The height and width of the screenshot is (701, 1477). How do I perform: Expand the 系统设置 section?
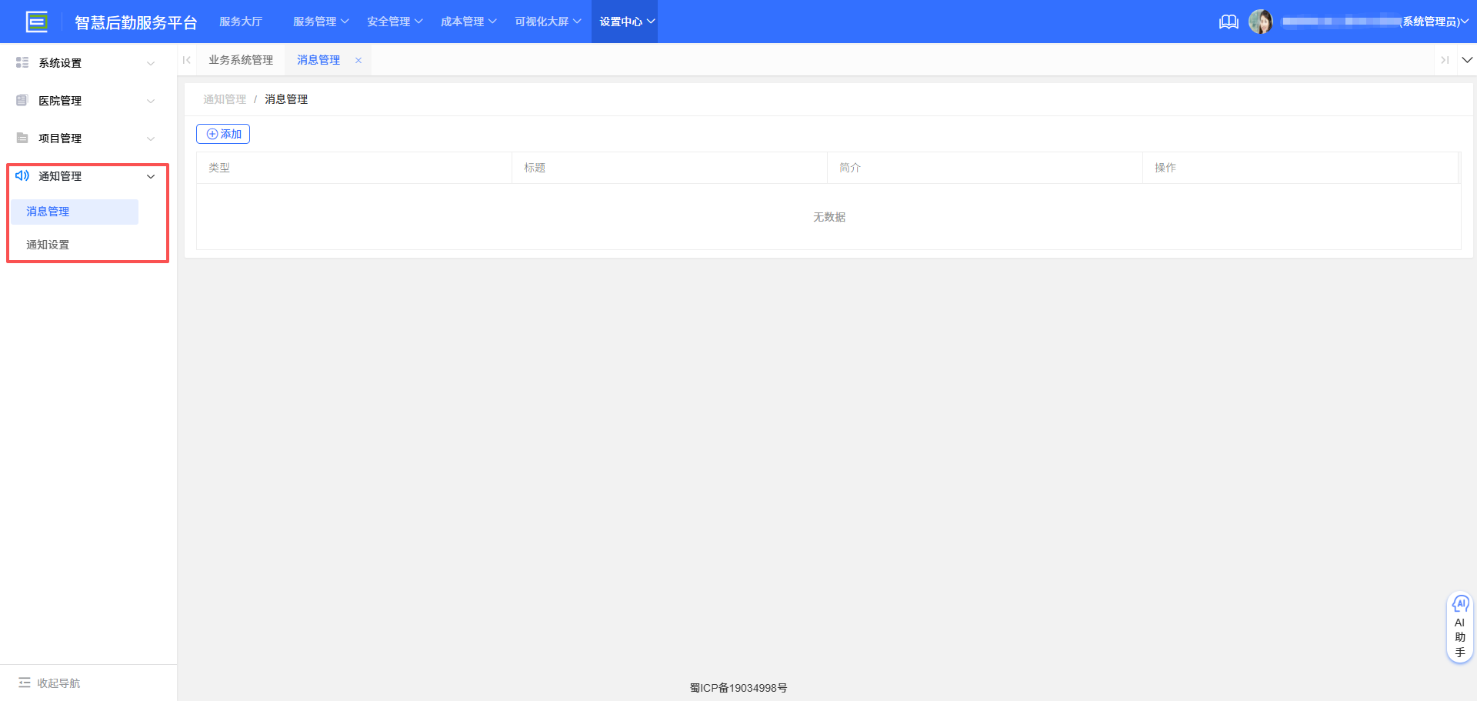[x=151, y=62]
